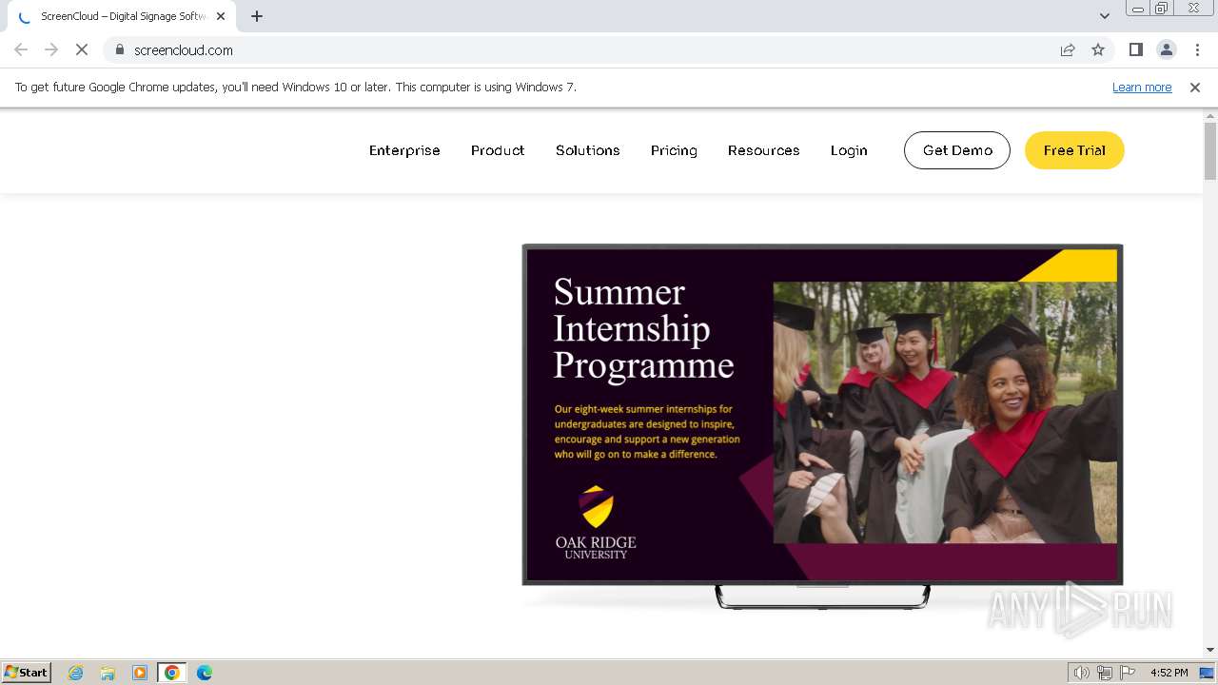Open Microsoft Edge from taskbar
The image size is (1218, 685).
click(204, 673)
